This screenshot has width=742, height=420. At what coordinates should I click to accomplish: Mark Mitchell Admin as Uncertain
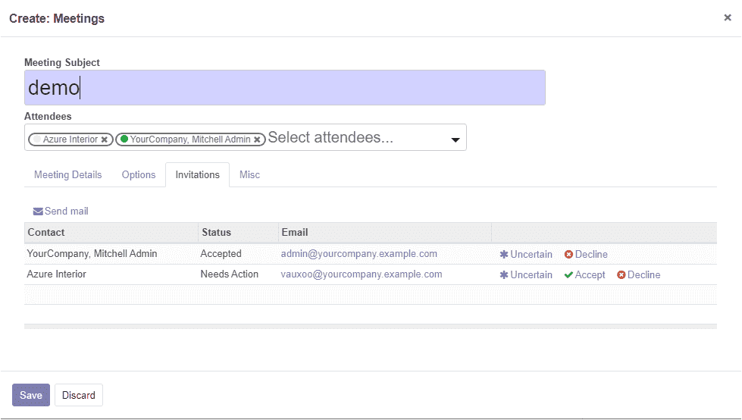pos(526,254)
